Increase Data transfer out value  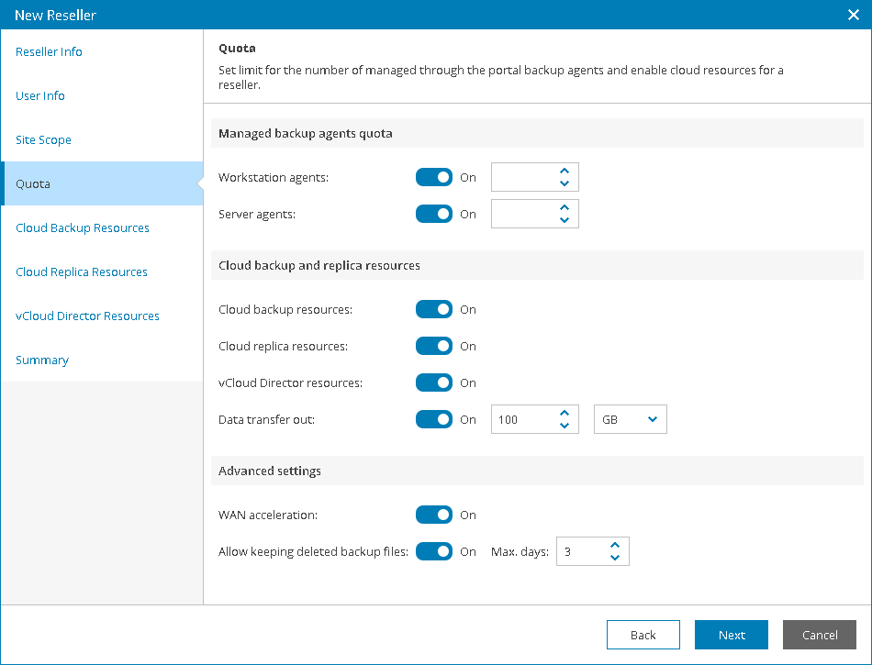565,413
